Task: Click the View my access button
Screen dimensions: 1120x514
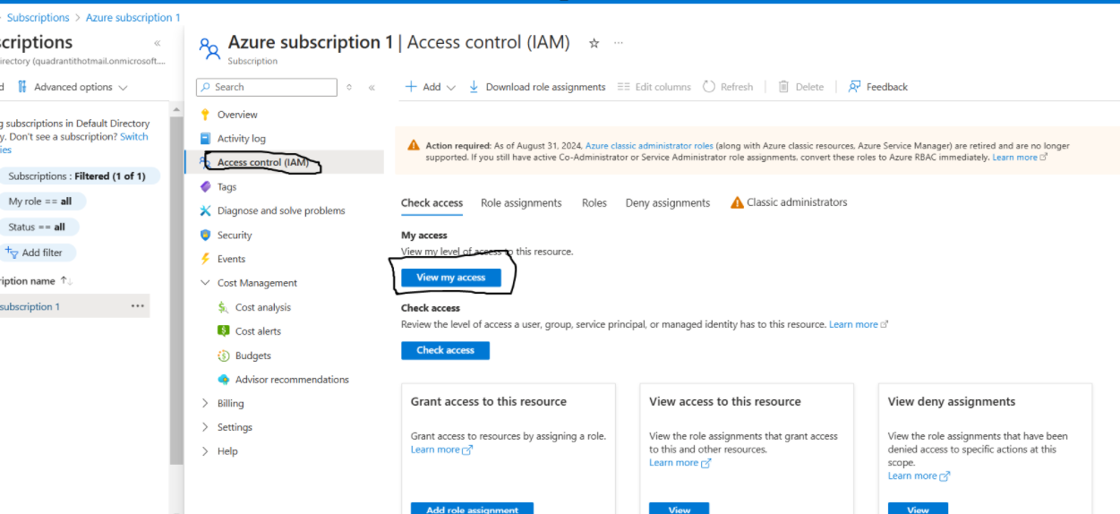Action: (451, 278)
